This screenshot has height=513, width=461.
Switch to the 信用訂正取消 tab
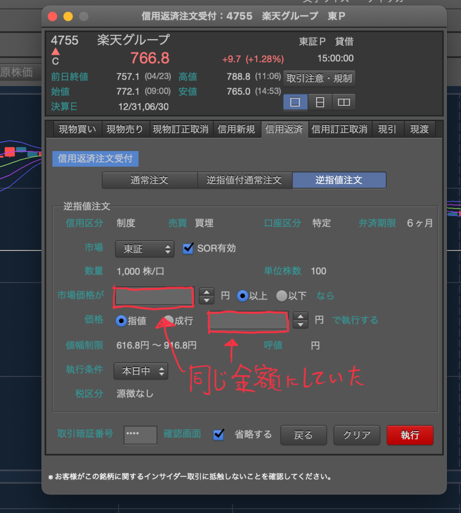tap(340, 129)
